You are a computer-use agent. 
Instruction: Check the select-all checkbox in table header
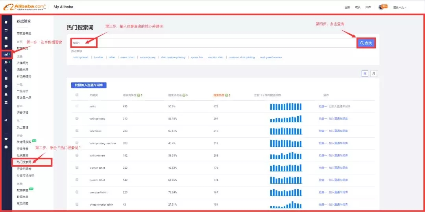coord(77,95)
